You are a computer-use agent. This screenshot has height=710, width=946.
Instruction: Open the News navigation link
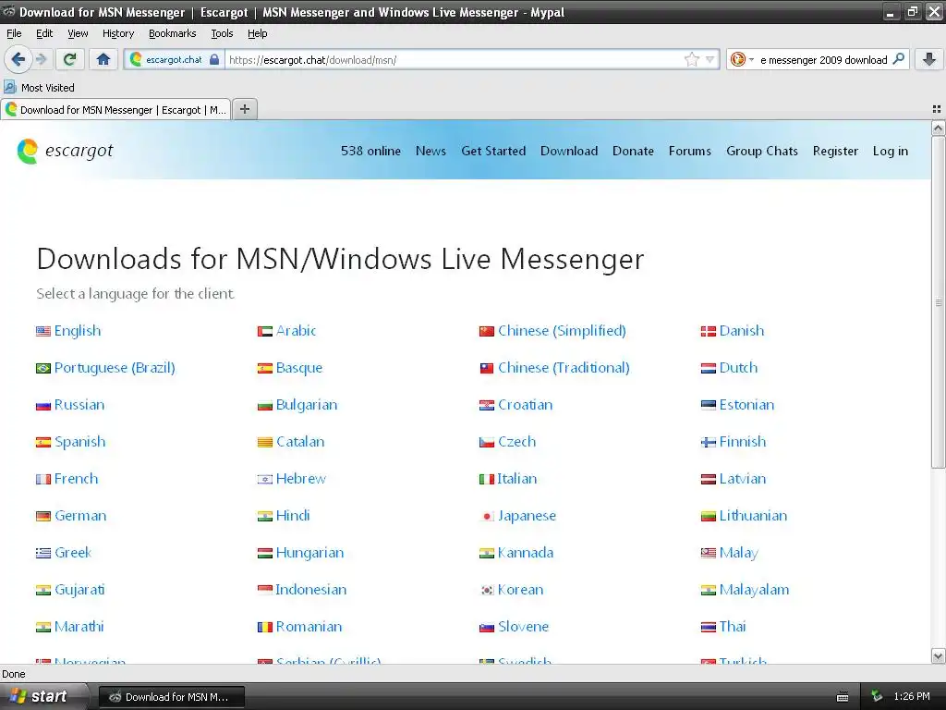tap(431, 151)
